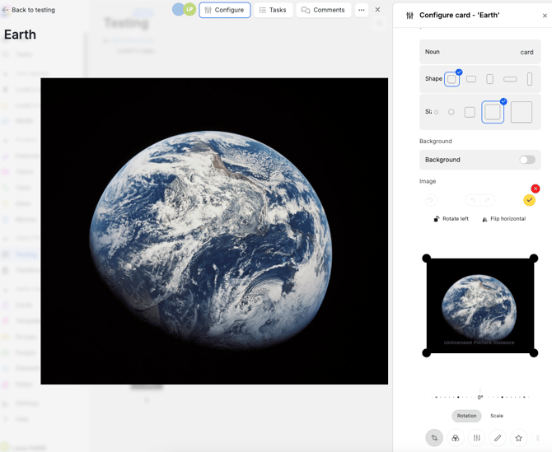Select the tall narrow card shape

530,79
